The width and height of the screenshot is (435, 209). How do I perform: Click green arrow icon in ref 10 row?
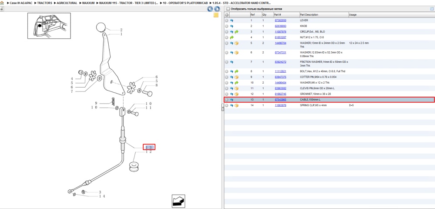pos(236,83)
